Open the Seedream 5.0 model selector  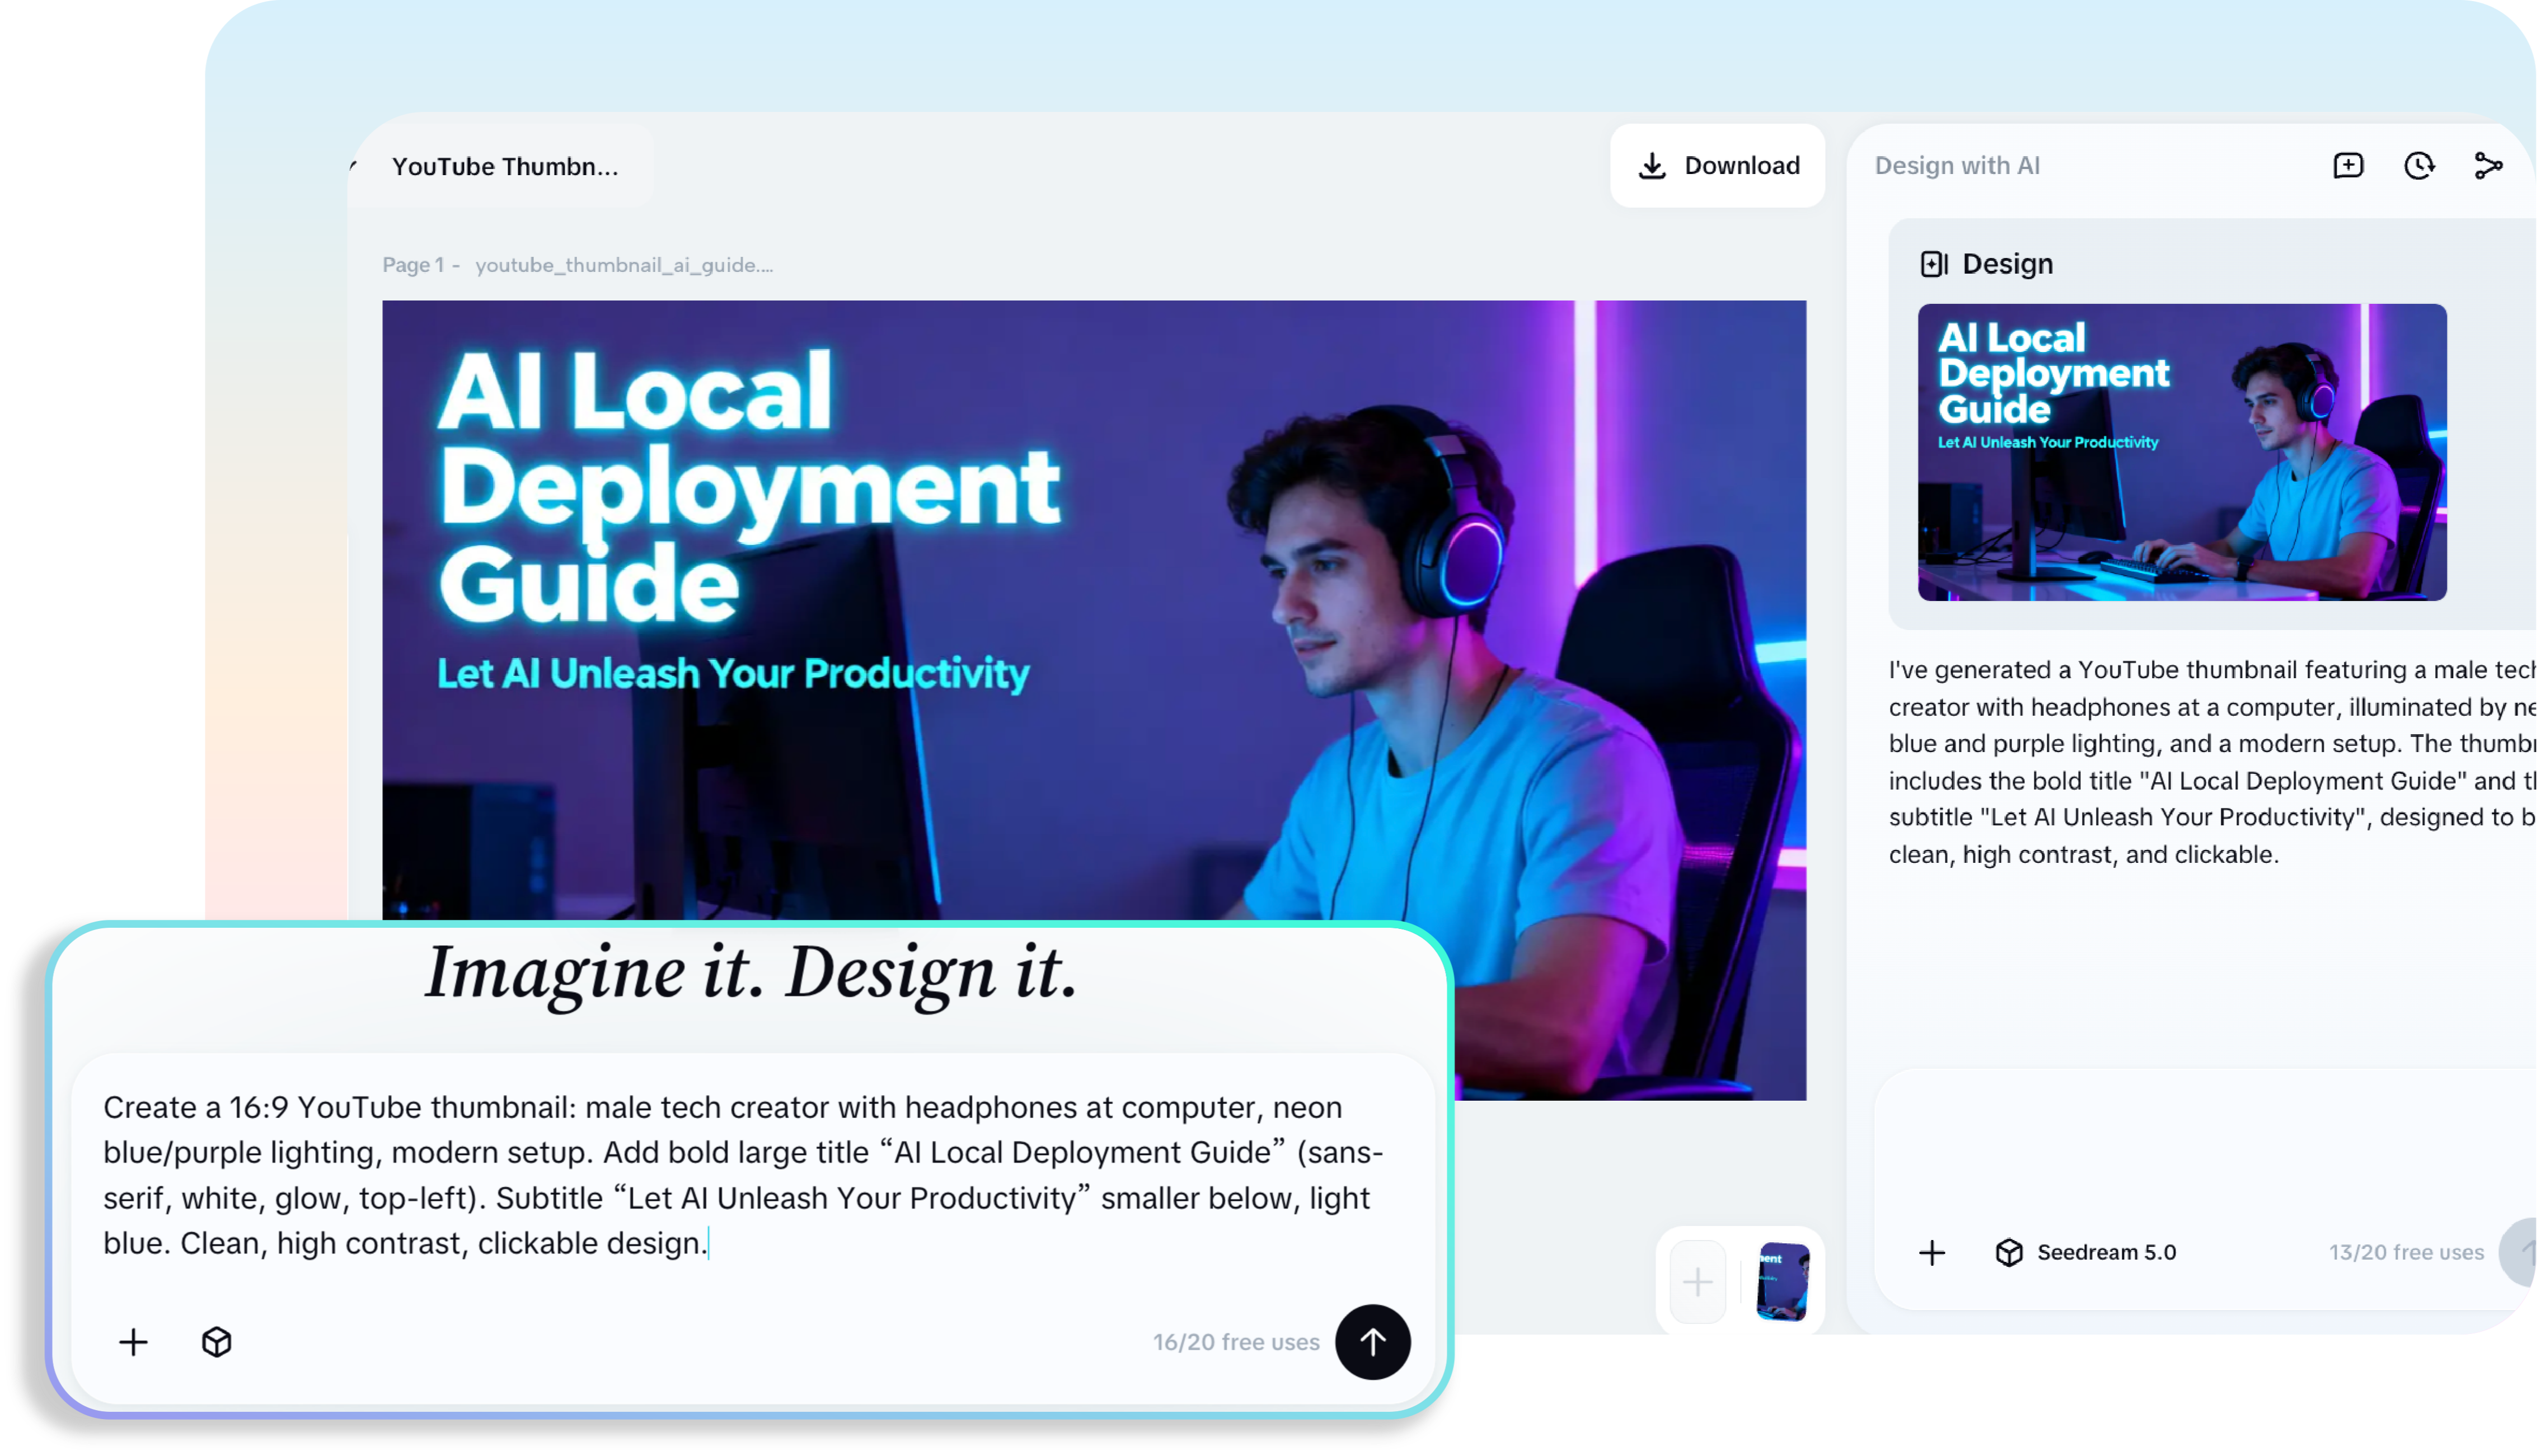coord(2086,1252)
